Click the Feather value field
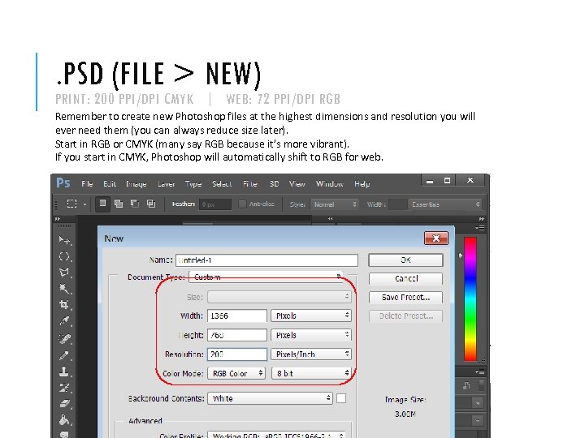This screenshot has width=585, height=438. [215, 204]
